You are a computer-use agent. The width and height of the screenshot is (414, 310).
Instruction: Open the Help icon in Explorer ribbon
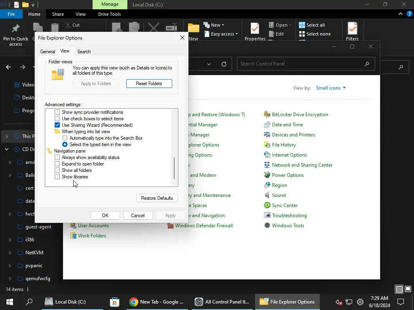click(409, 14)
